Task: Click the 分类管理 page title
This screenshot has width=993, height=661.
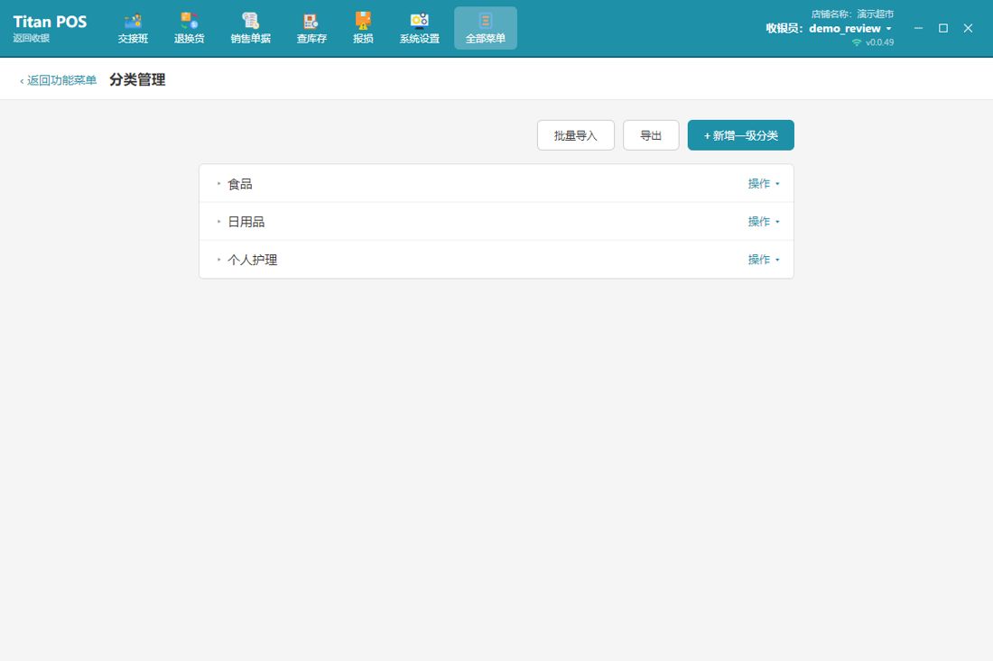Action: coord(137,79)
